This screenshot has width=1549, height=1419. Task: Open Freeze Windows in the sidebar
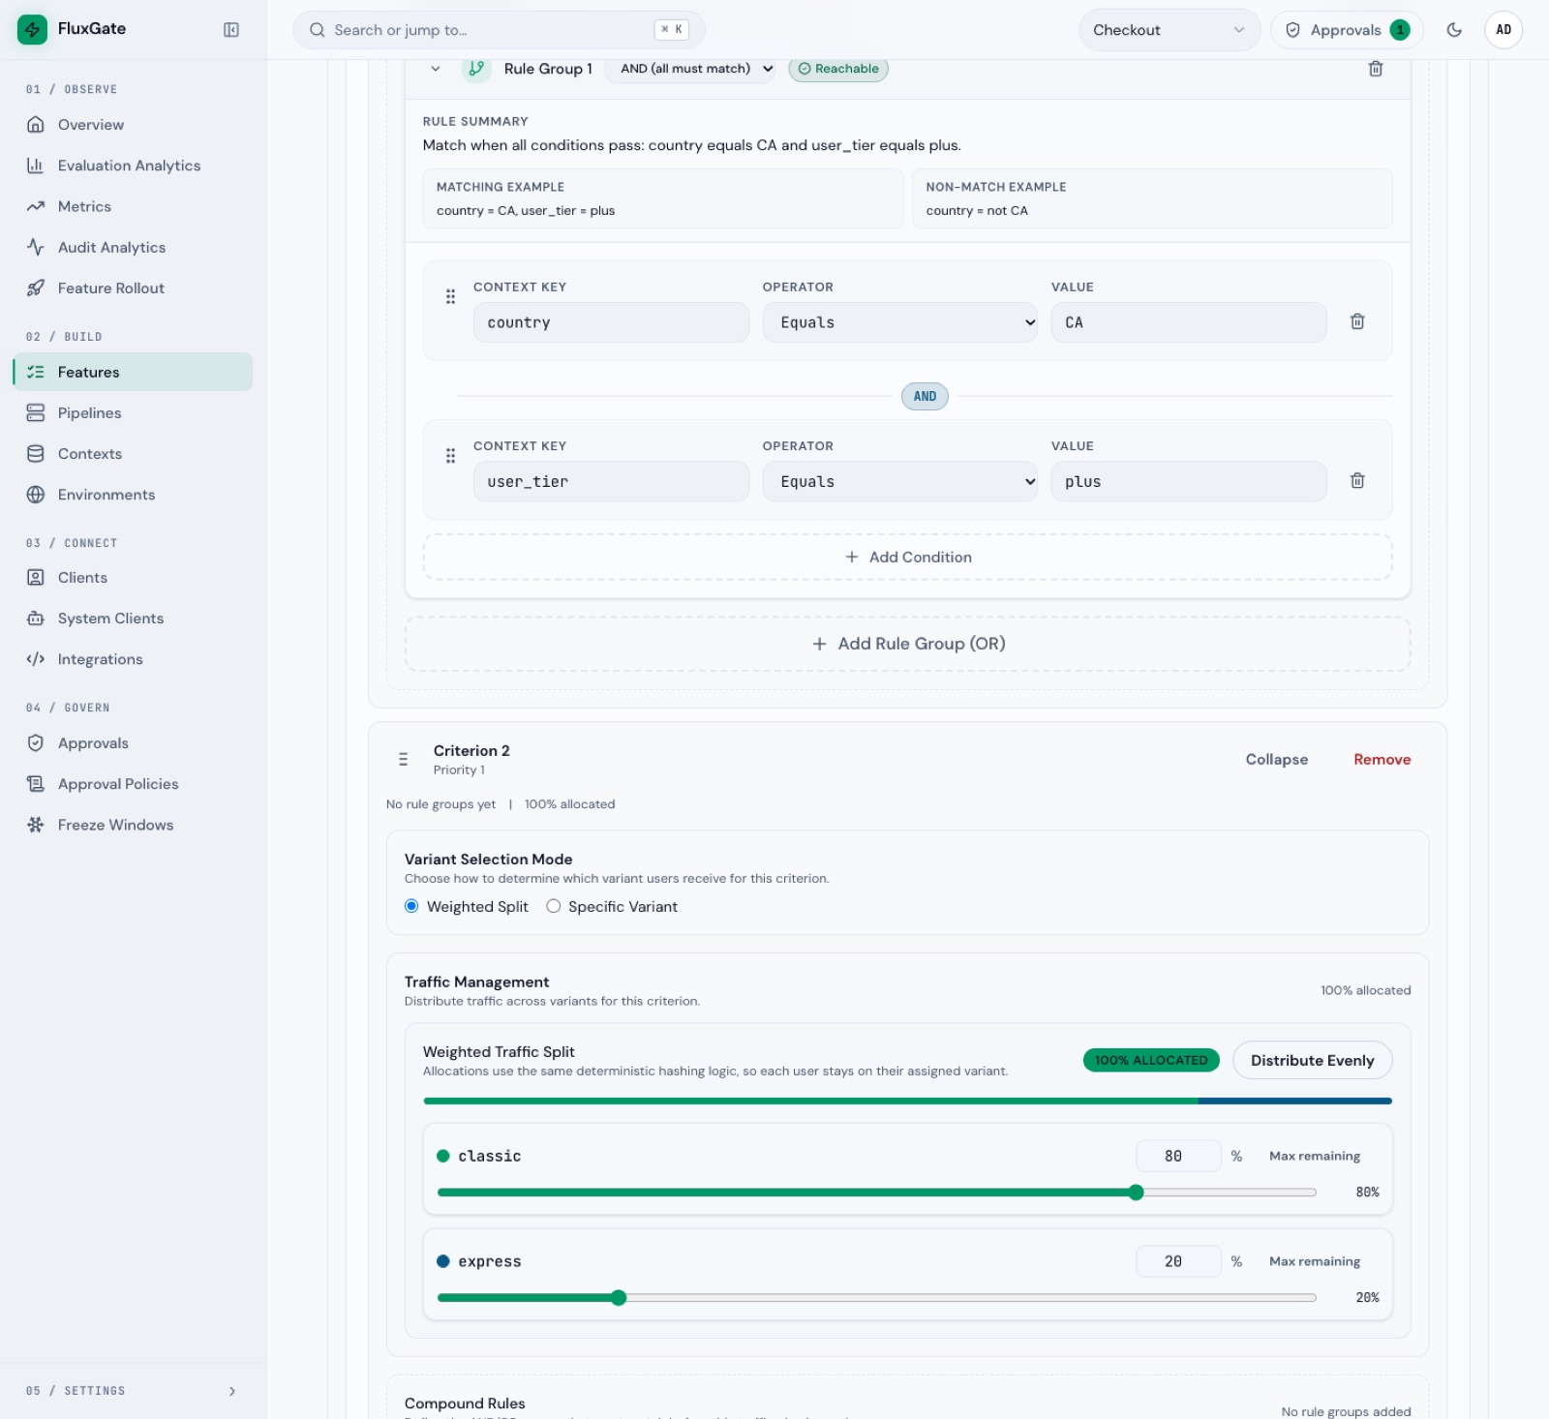pyautogui.click(x=133, y=825)
